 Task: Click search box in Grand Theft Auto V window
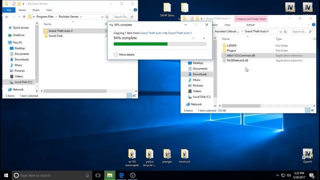pyautogui.click(x=301, y=31)
